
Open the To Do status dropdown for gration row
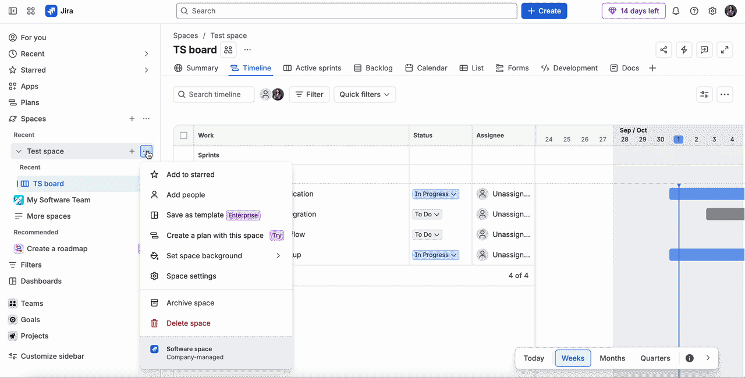point(428,215)
